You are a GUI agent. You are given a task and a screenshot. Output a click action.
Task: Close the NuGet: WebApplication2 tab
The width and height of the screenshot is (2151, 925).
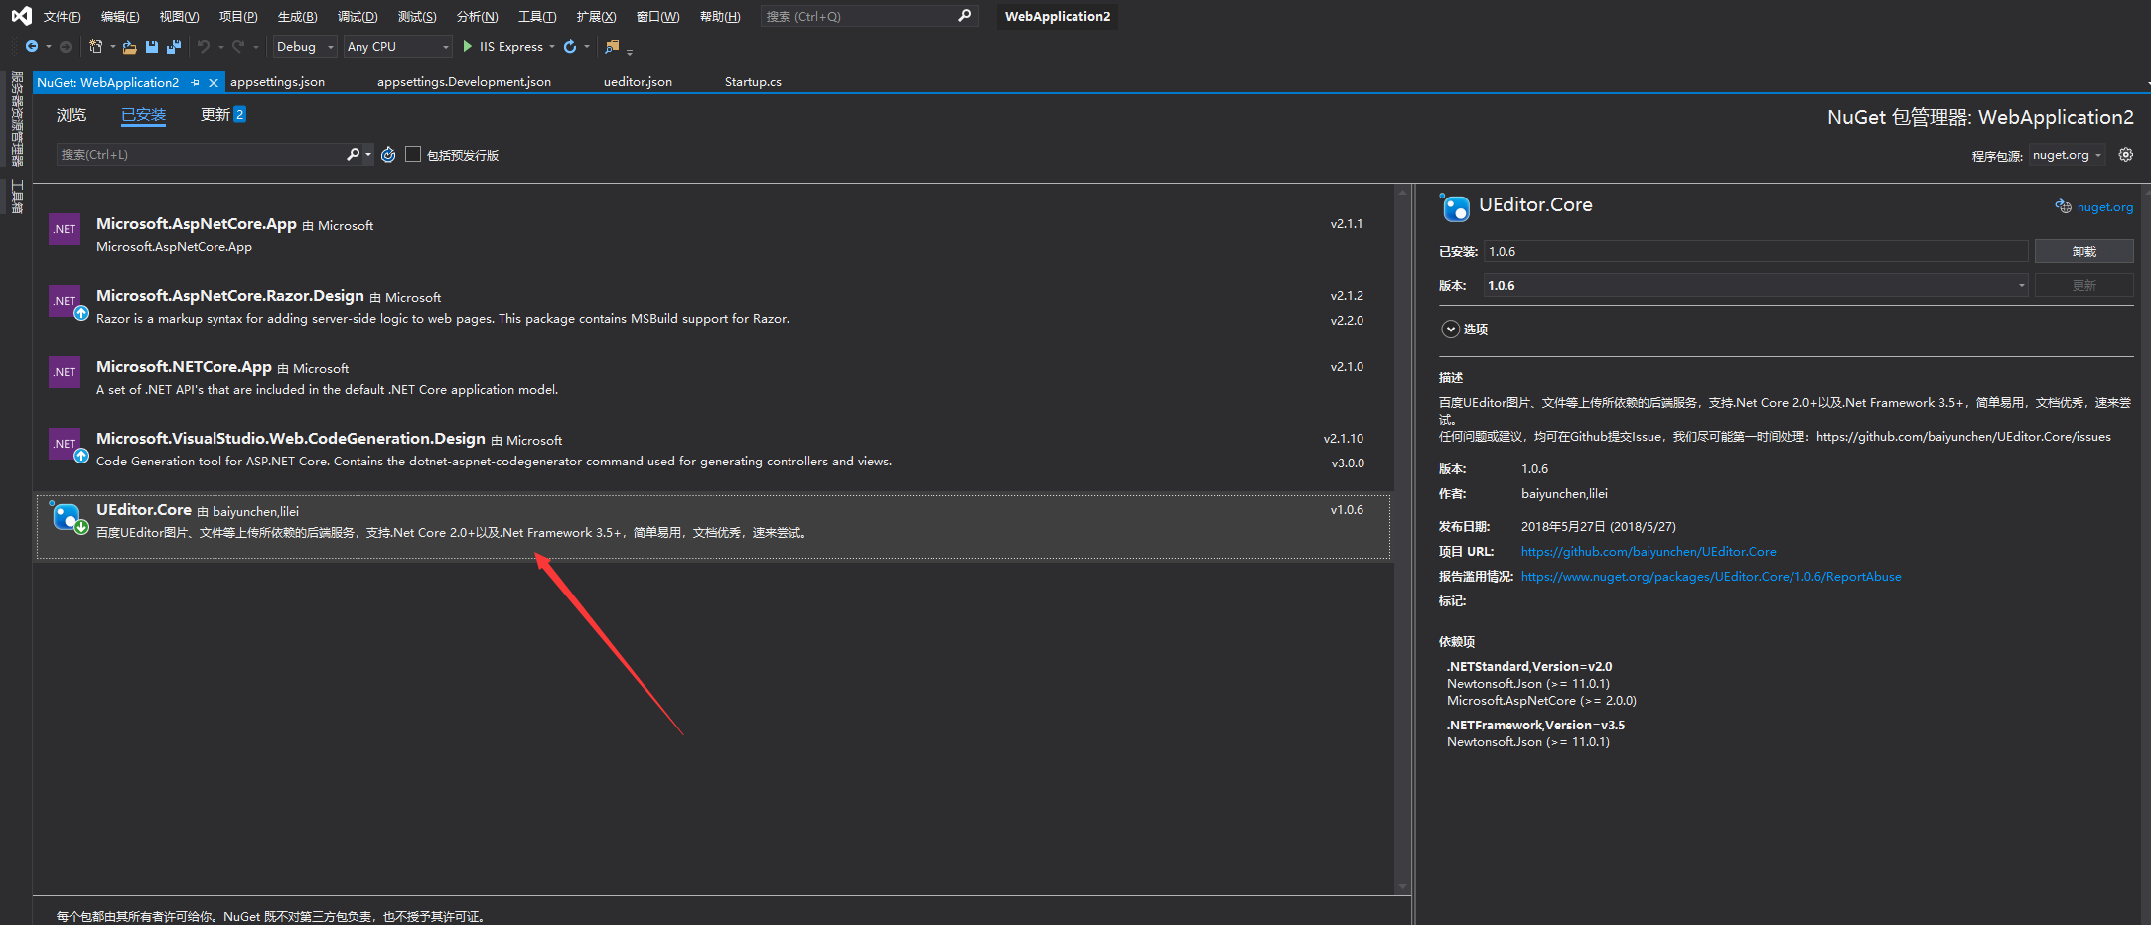pos(214,83)
